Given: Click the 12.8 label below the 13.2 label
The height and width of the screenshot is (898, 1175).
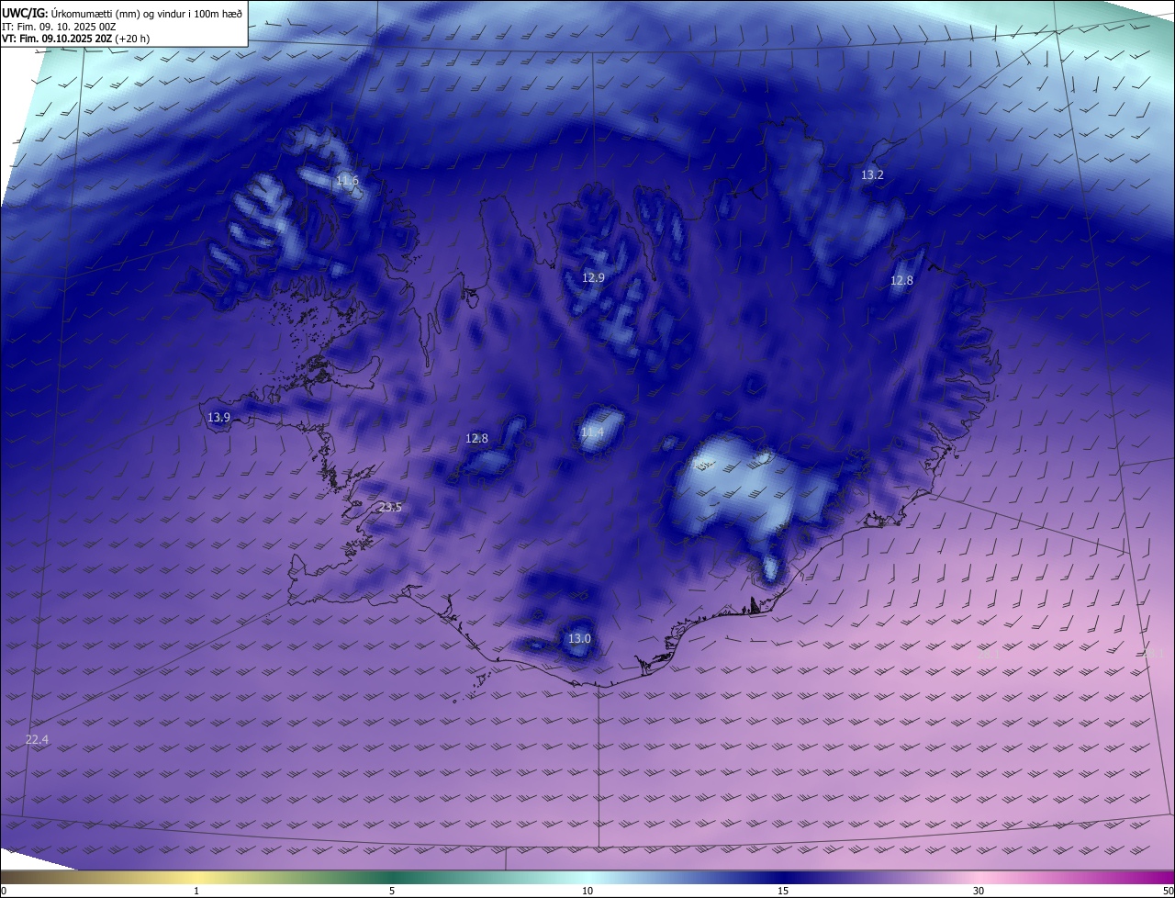Looking at the screenshot, I should tap(902, 281).
